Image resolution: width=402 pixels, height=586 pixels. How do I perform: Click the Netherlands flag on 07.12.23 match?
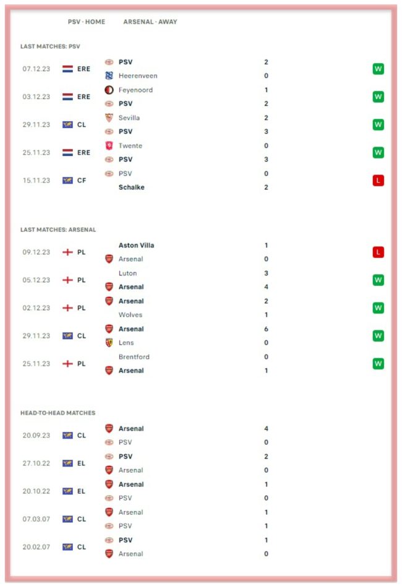click(x=67, y=69)
